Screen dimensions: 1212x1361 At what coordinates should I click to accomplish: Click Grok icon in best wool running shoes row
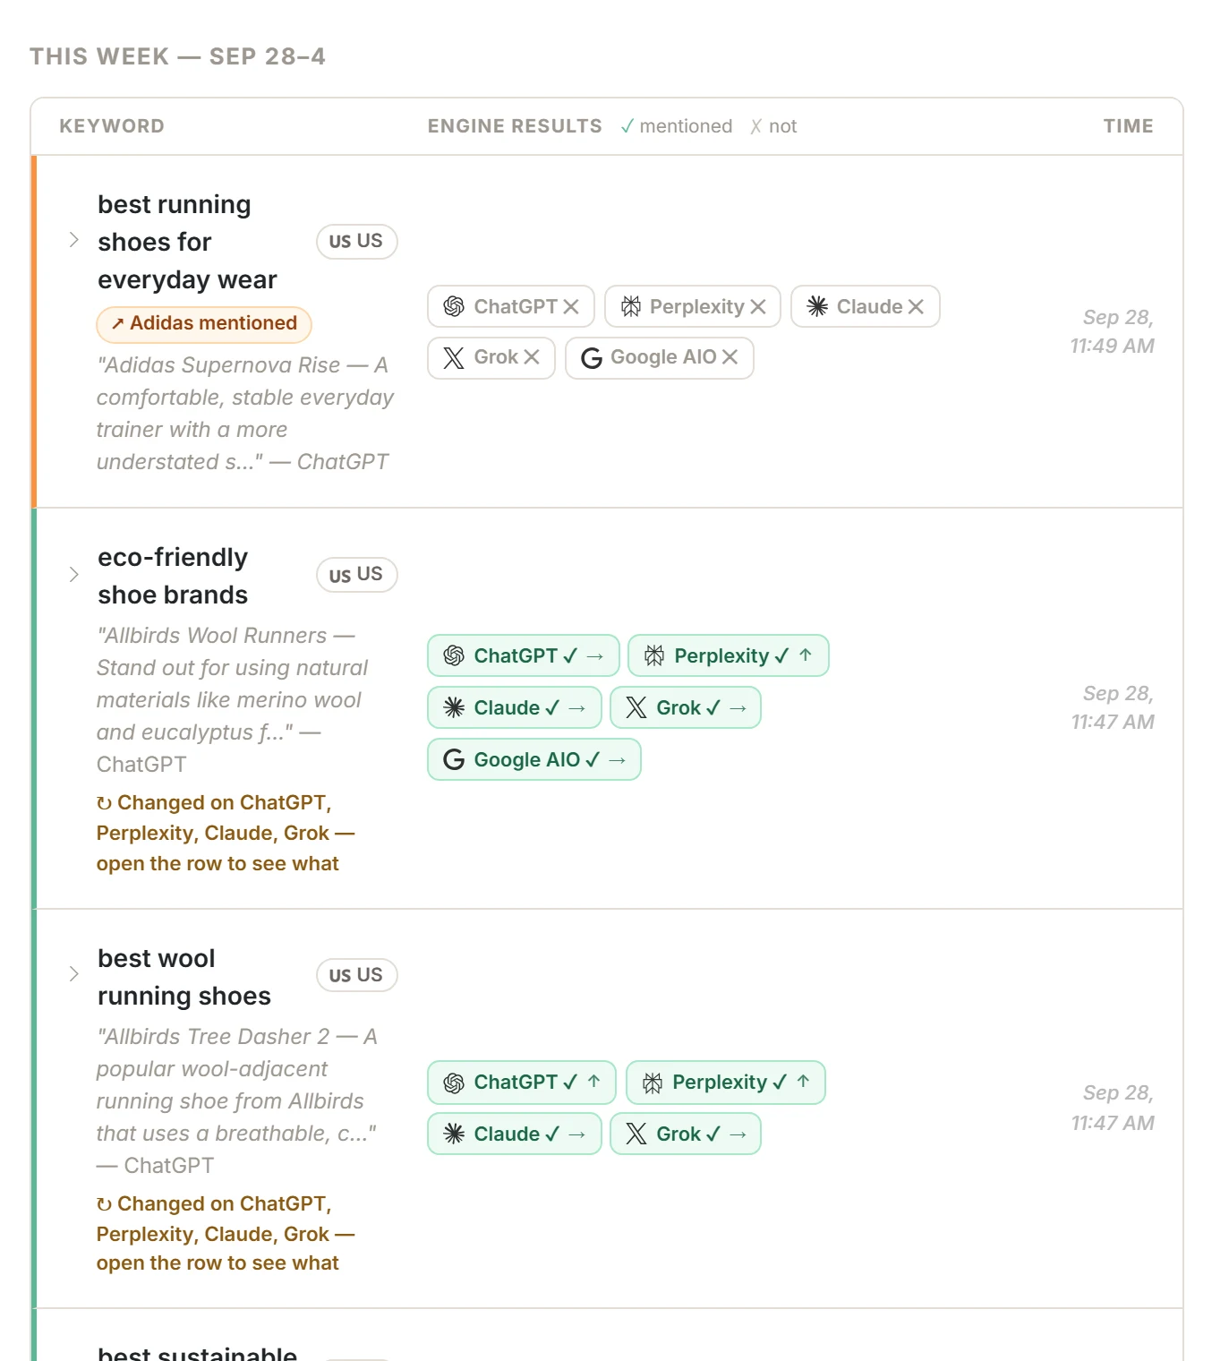(x=636, y=1134)
